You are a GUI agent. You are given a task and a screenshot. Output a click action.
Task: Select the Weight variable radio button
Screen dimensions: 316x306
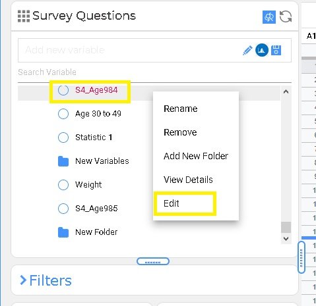63,185
